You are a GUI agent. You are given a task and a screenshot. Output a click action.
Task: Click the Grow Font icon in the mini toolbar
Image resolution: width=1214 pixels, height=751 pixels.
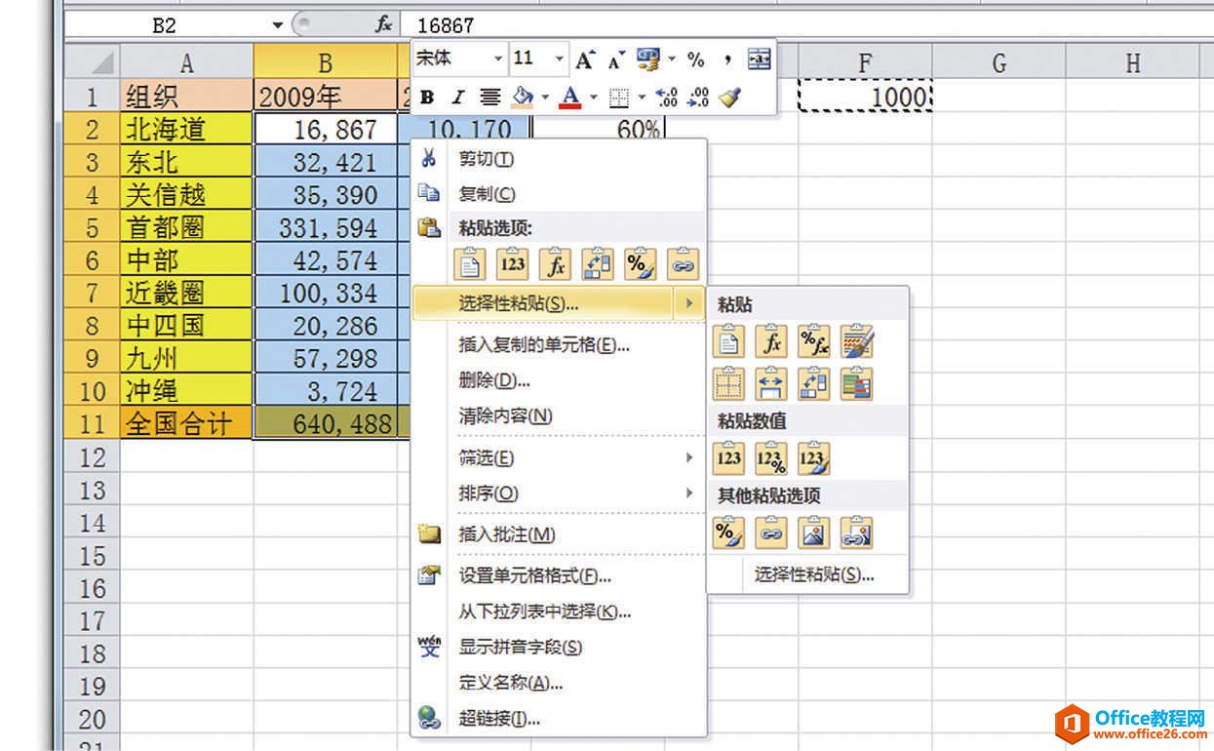click(x=584, y=59)
